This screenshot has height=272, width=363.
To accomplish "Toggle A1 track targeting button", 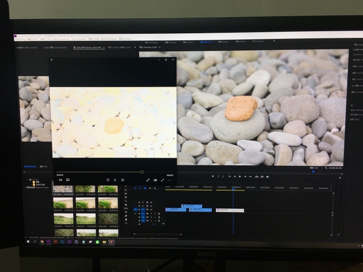I will 143,214.
